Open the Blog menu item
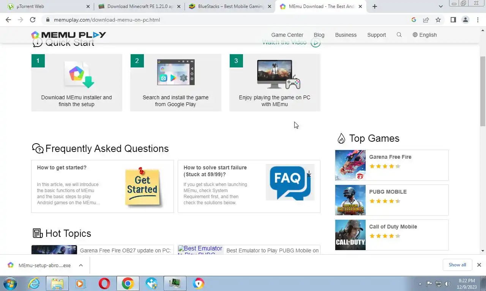 pos(319,35)
